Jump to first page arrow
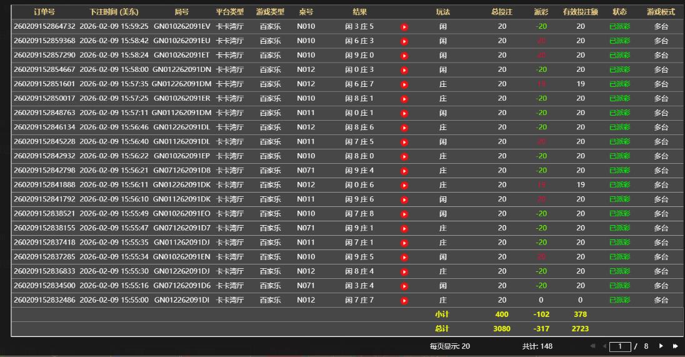The width and height of the screenshot is (685, 357). (592, 346)
